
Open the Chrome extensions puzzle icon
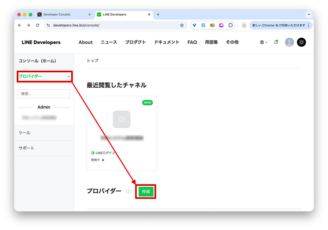231,25
